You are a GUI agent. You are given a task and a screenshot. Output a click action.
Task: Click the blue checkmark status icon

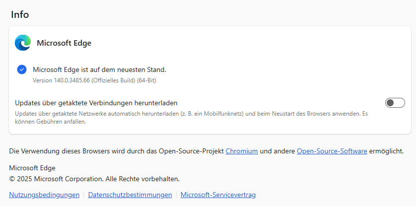pos(22,69)
